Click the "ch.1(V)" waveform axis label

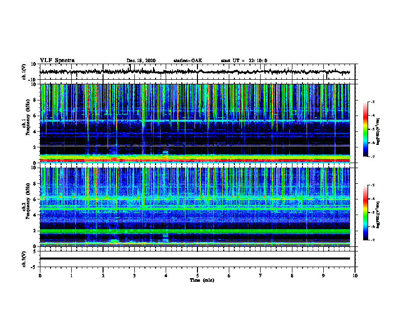pos(24,72)
